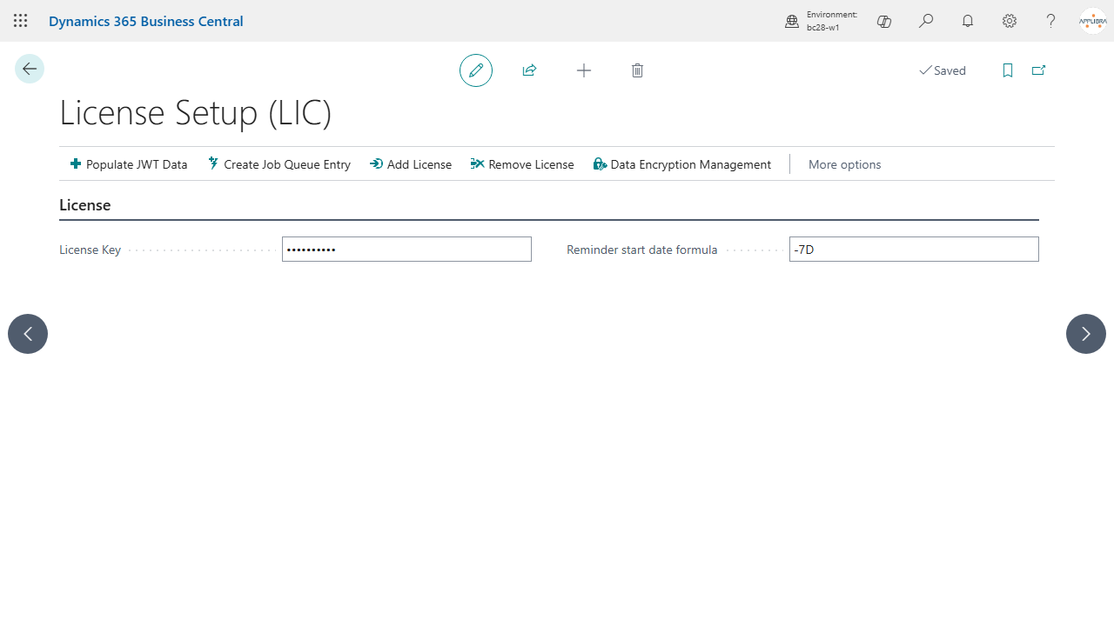The image size is (1114, 626).
Task: Open the user account avatar
Action: [x=1092, y=21]
